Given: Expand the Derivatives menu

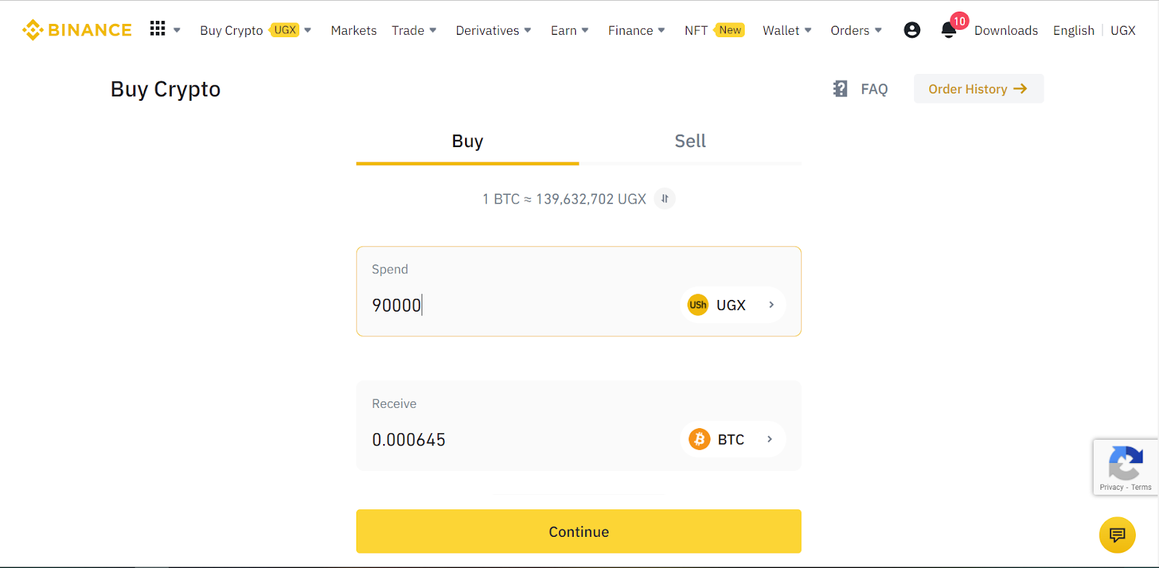Looking at the screenshot, I should tap(493, 30).
